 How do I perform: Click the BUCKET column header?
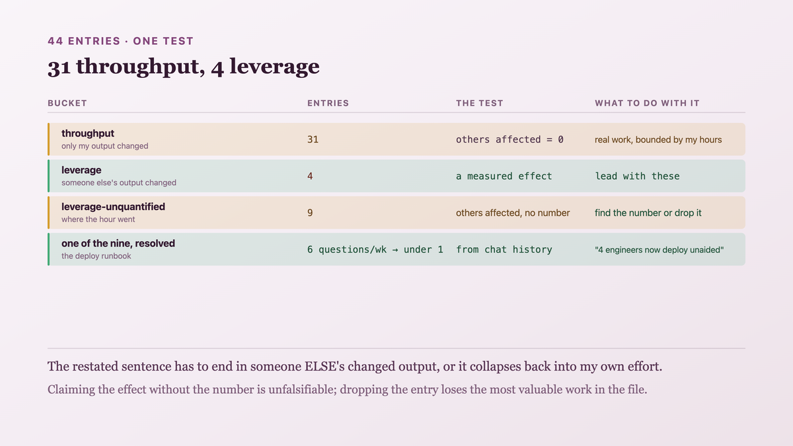(67, 103)
